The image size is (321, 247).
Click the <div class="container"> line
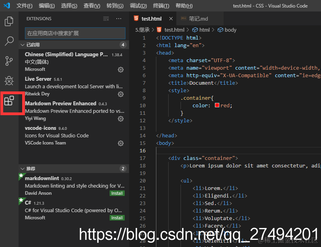point(203,158)
